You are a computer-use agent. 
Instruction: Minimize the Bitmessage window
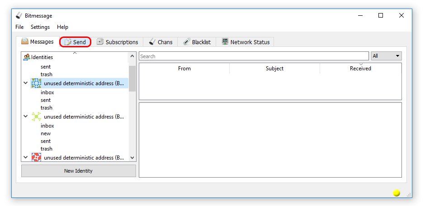pyautogui.click(x=360, y=15)
